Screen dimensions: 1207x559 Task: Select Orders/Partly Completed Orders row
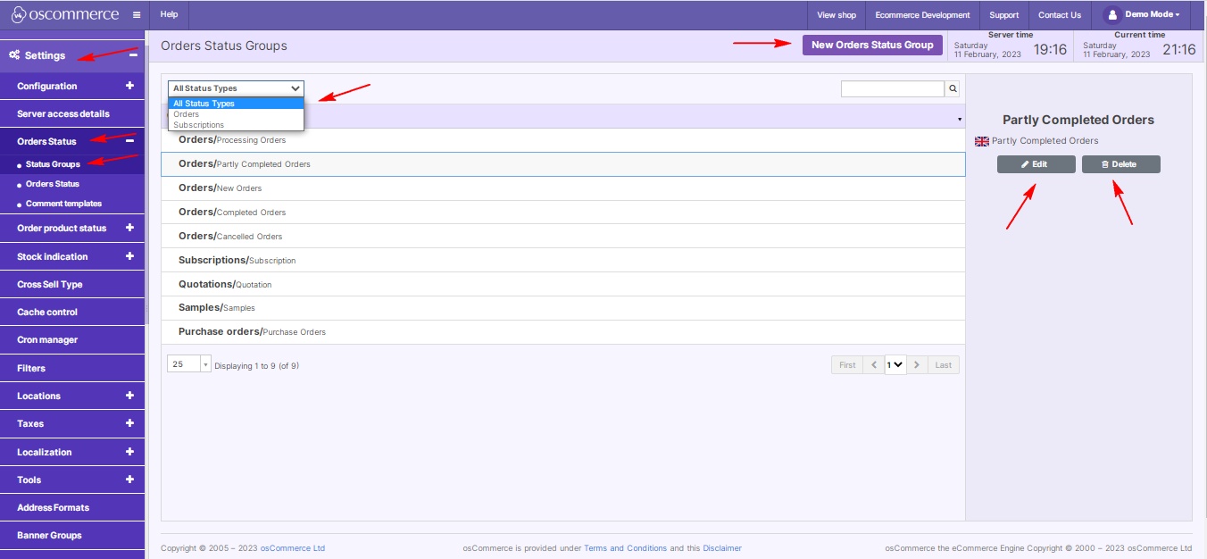(563, 164)
